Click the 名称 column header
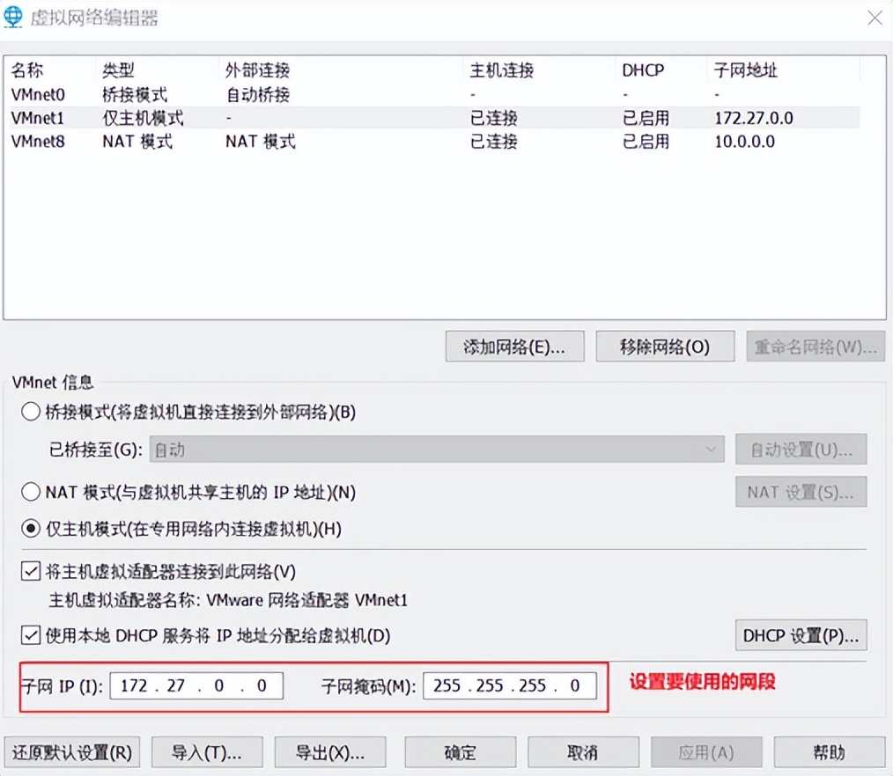Image resolution: width=893 pixels, height=776 pixels. 52,70
